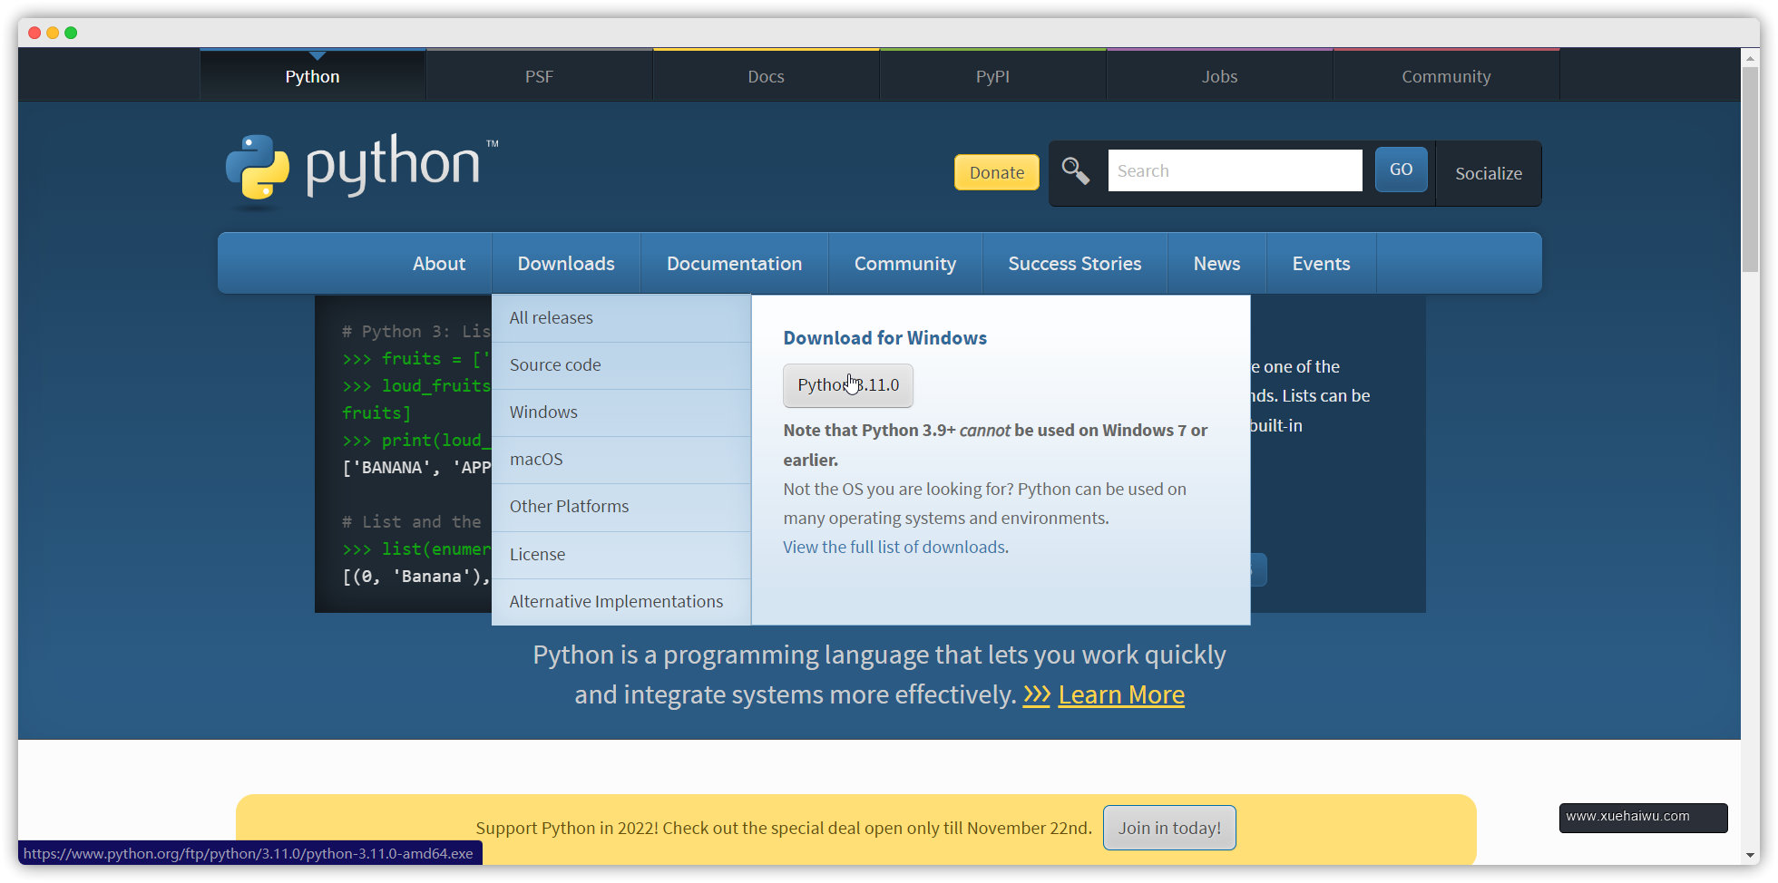Image resolution: width=1778 pixels, height=883 pixels.
Task: Open the Community top tab
Action: click(x=1447, y=76)
